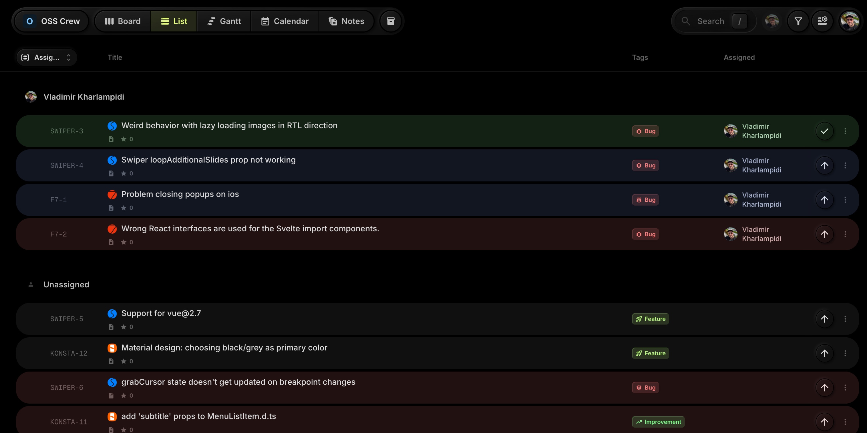867x433 pixels.
Task: Open filters using the funnel icon
Action: (x=798, y=21)
